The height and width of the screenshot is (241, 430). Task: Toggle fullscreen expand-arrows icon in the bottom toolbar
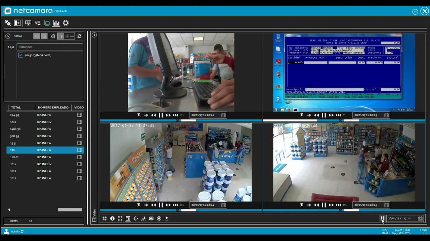pos(120,218)
